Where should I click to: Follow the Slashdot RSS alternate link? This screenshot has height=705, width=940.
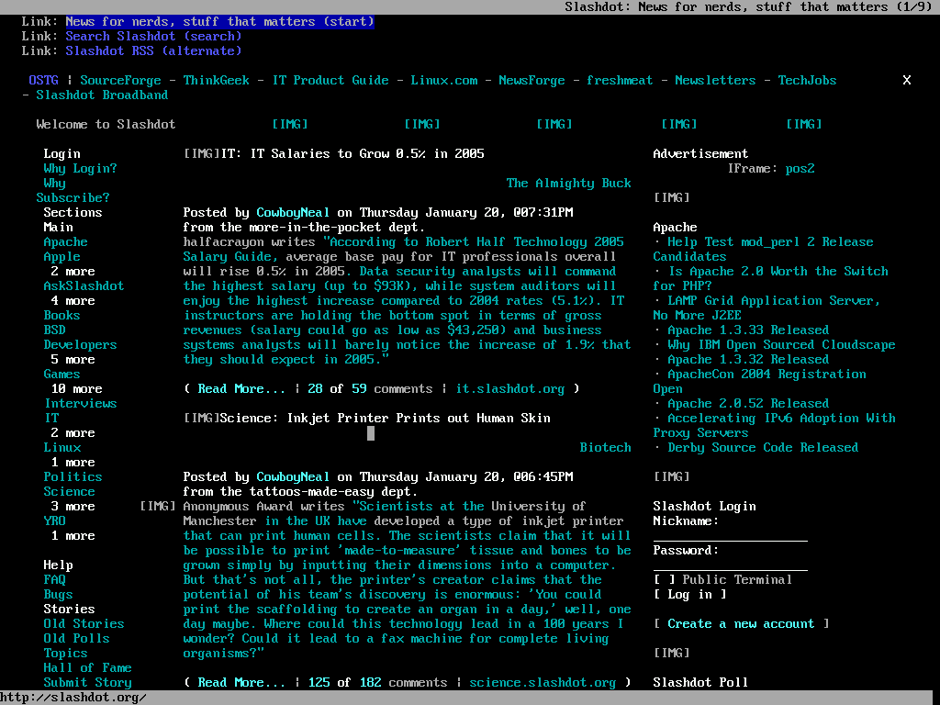[153, 51]
